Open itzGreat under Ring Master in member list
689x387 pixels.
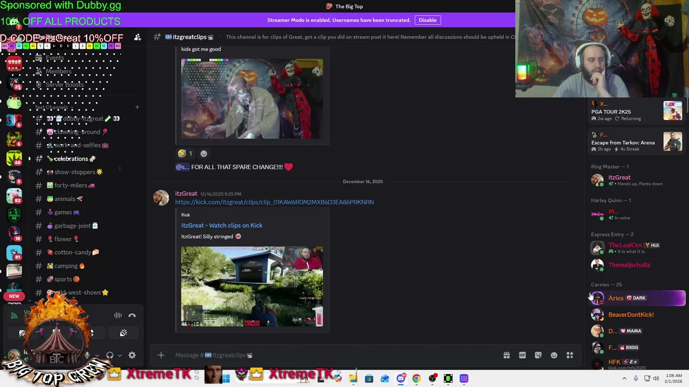637,180
